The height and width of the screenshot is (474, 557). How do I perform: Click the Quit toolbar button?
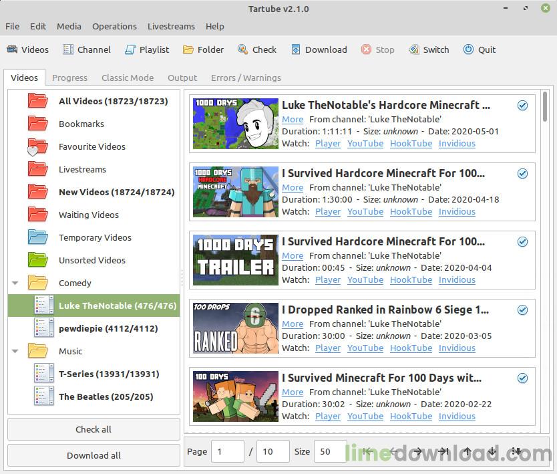point(480,49)
